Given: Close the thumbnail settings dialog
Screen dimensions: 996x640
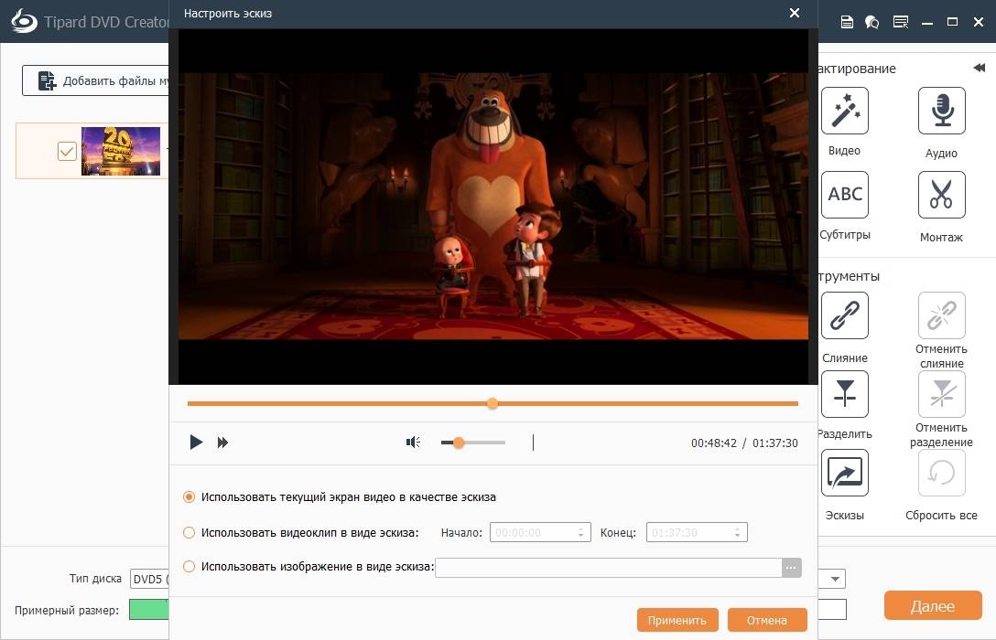Looking at the screenshot, I should pos(794,13).
